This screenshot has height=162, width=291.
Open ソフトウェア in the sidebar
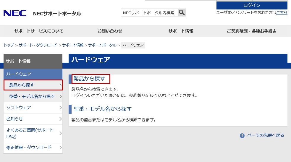coord(33,108)
